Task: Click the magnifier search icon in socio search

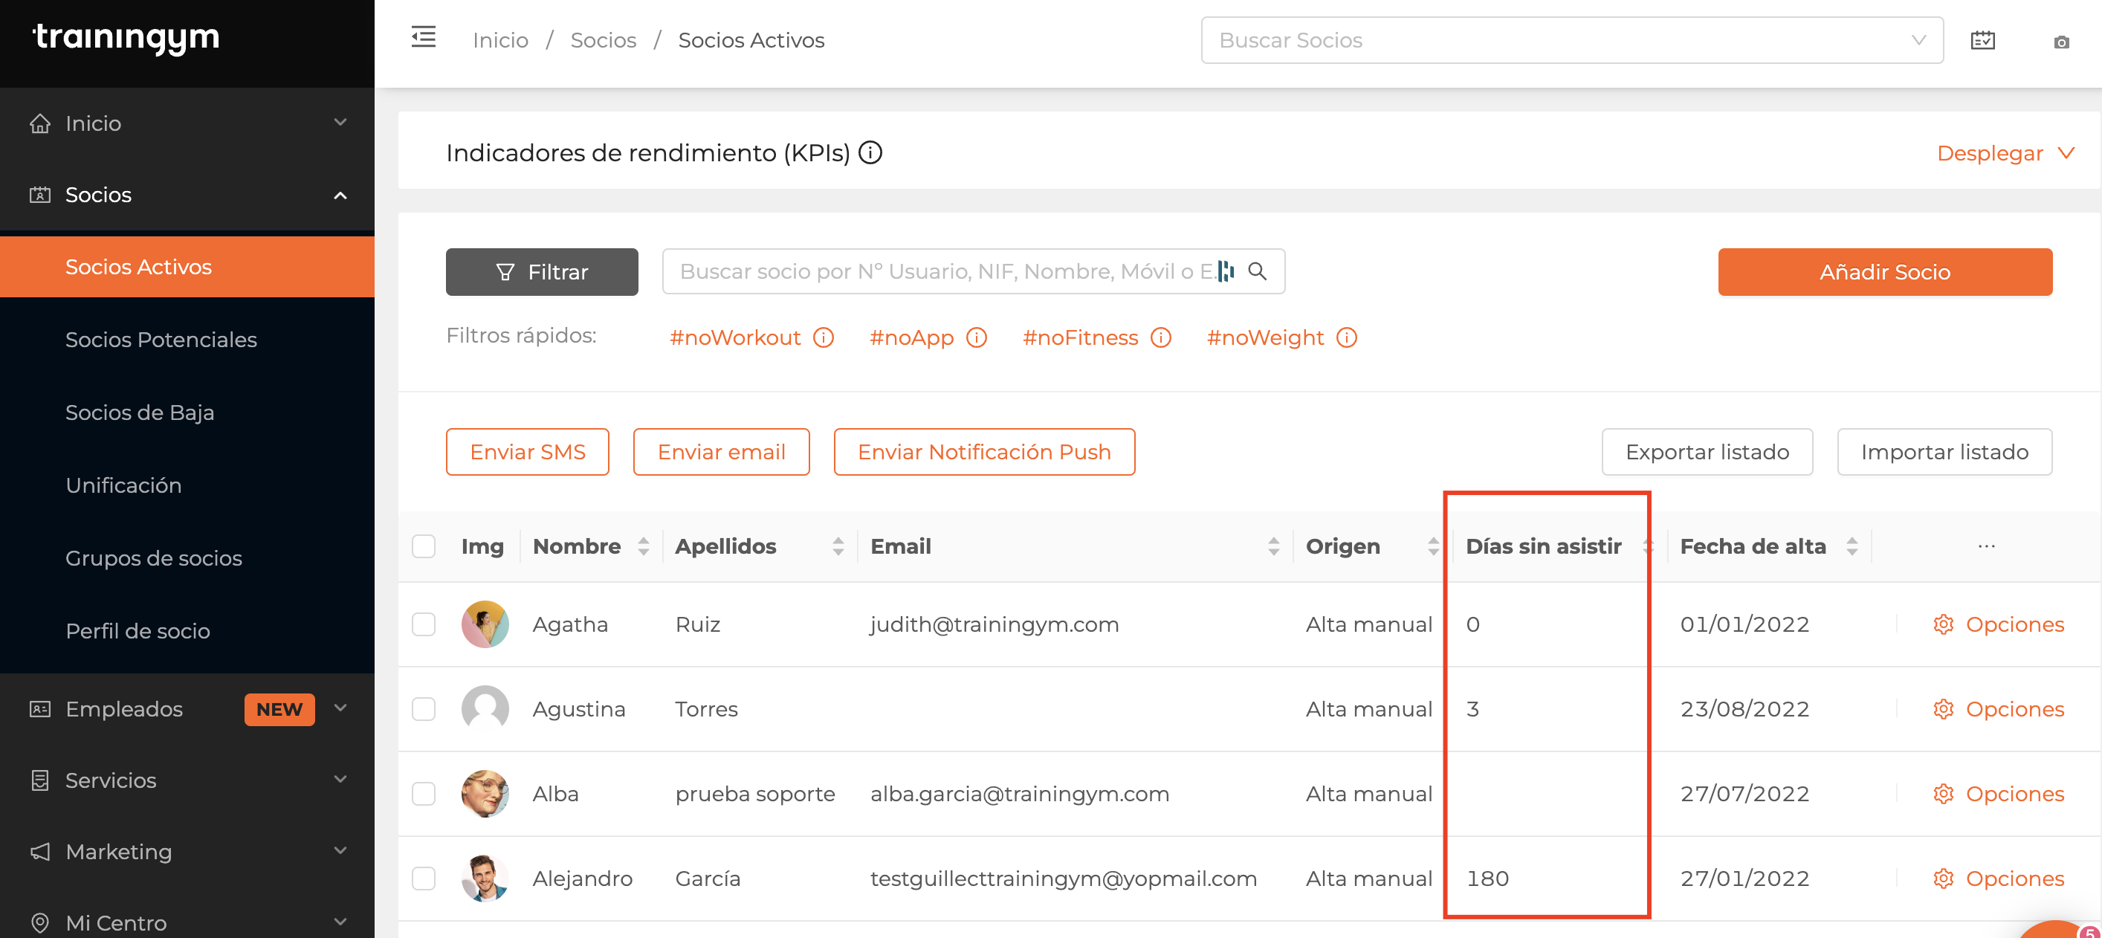Action: coord(1258,271)
